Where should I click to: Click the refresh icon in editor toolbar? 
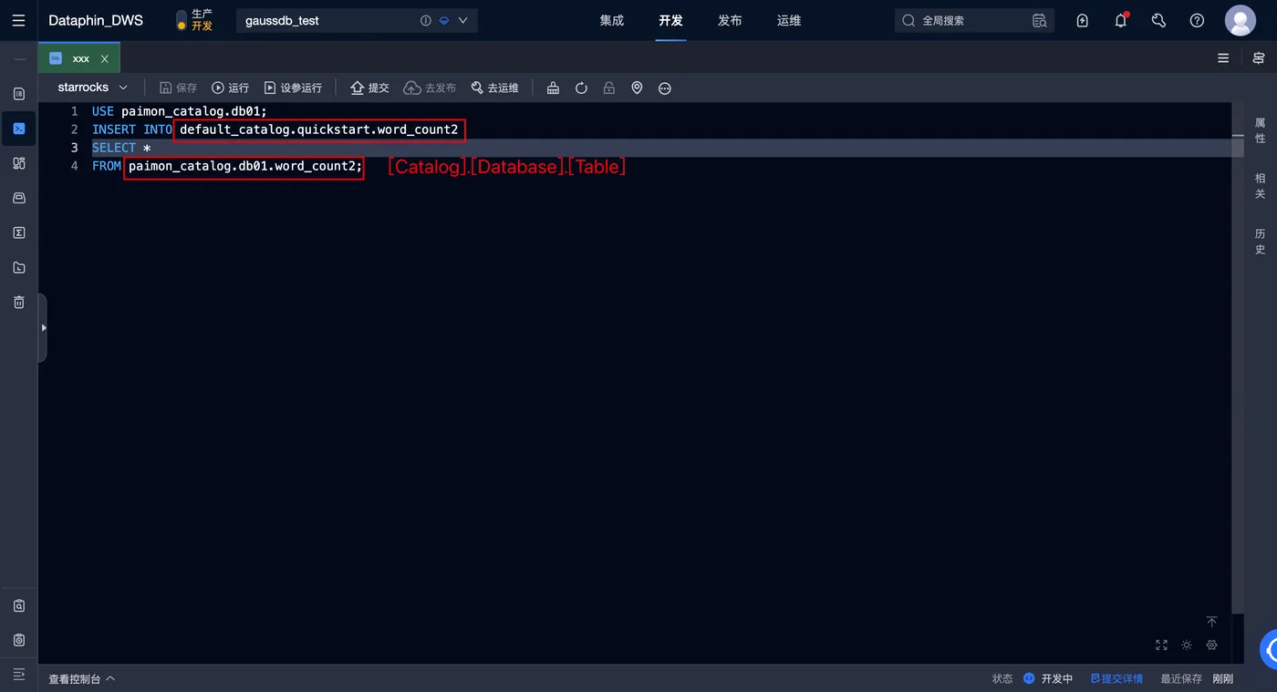coord(581,88)
